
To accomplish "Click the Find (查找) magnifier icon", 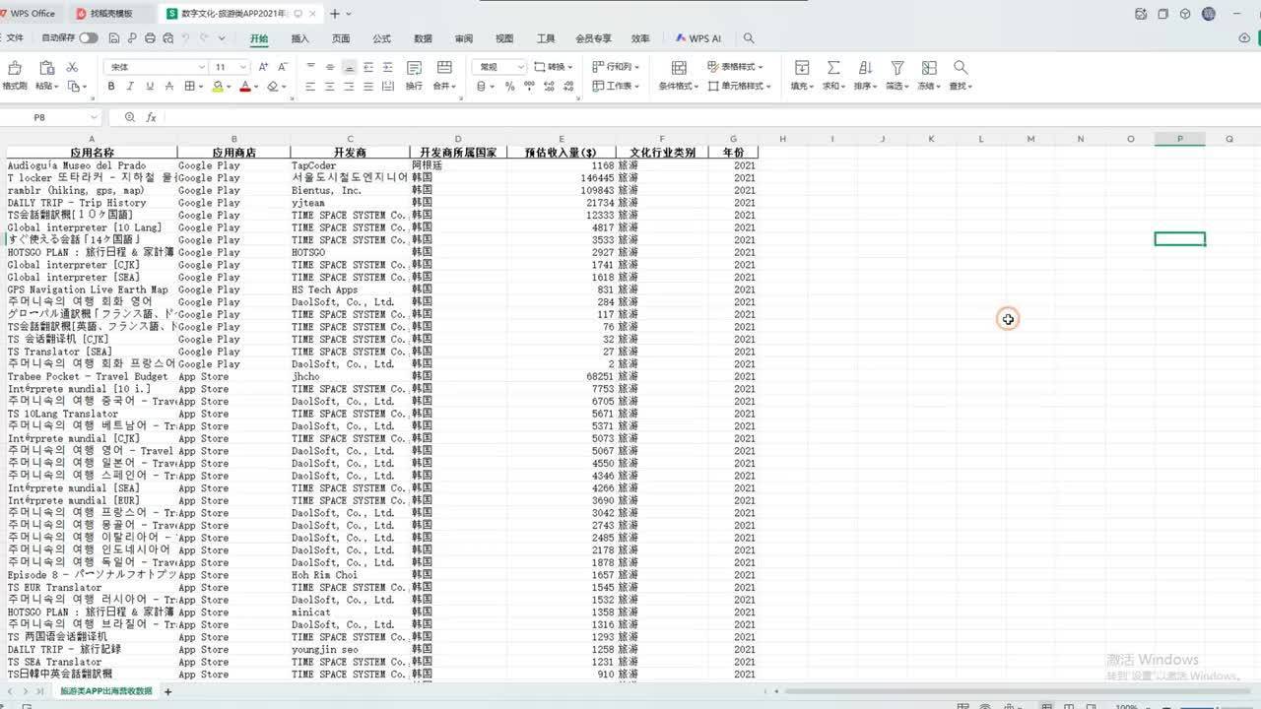I will 961,67.
